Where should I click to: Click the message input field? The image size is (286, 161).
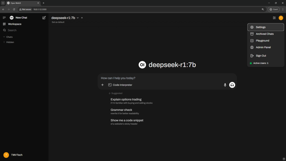pos(167,78)
